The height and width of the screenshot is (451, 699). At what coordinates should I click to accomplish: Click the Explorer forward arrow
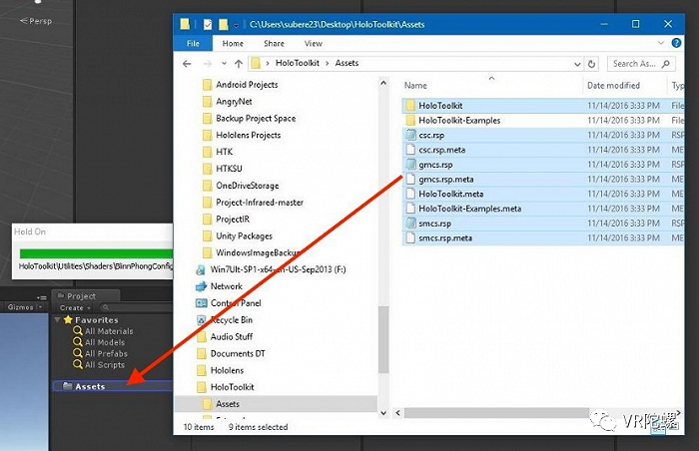click(x=208, y=64)
